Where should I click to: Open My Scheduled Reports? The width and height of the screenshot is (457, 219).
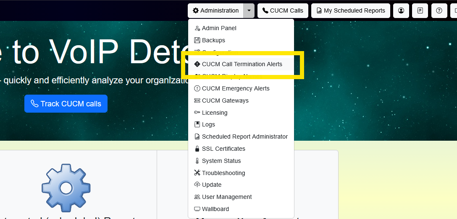tap(351, 11)
